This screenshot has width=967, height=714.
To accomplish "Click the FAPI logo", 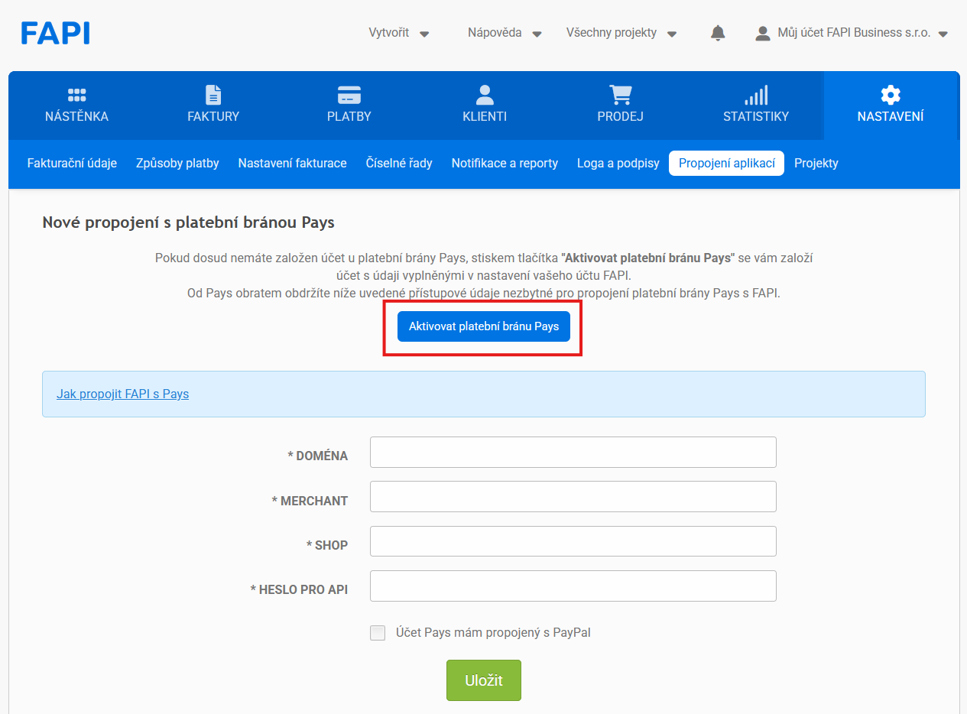I will click(x=55, y=33).
